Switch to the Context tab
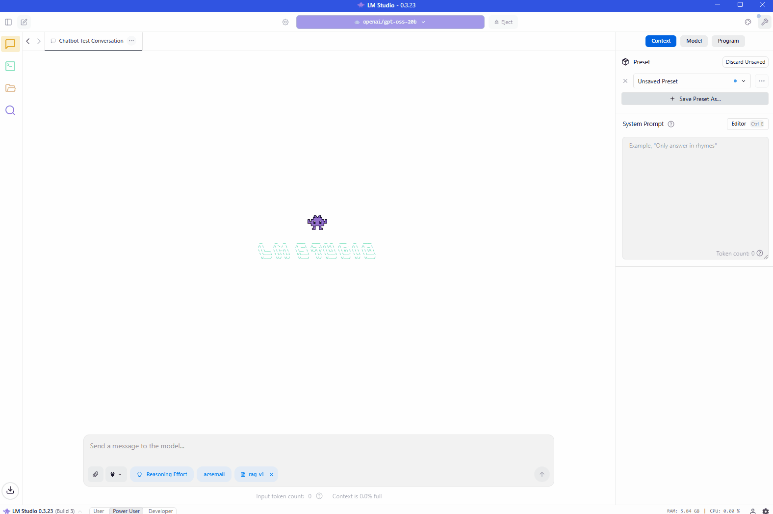Screen dimensions: 773x514 tap(661, 41)
